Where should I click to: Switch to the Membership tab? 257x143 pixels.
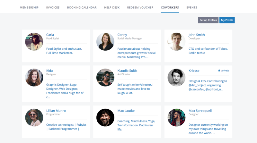[x=29, y=7]
